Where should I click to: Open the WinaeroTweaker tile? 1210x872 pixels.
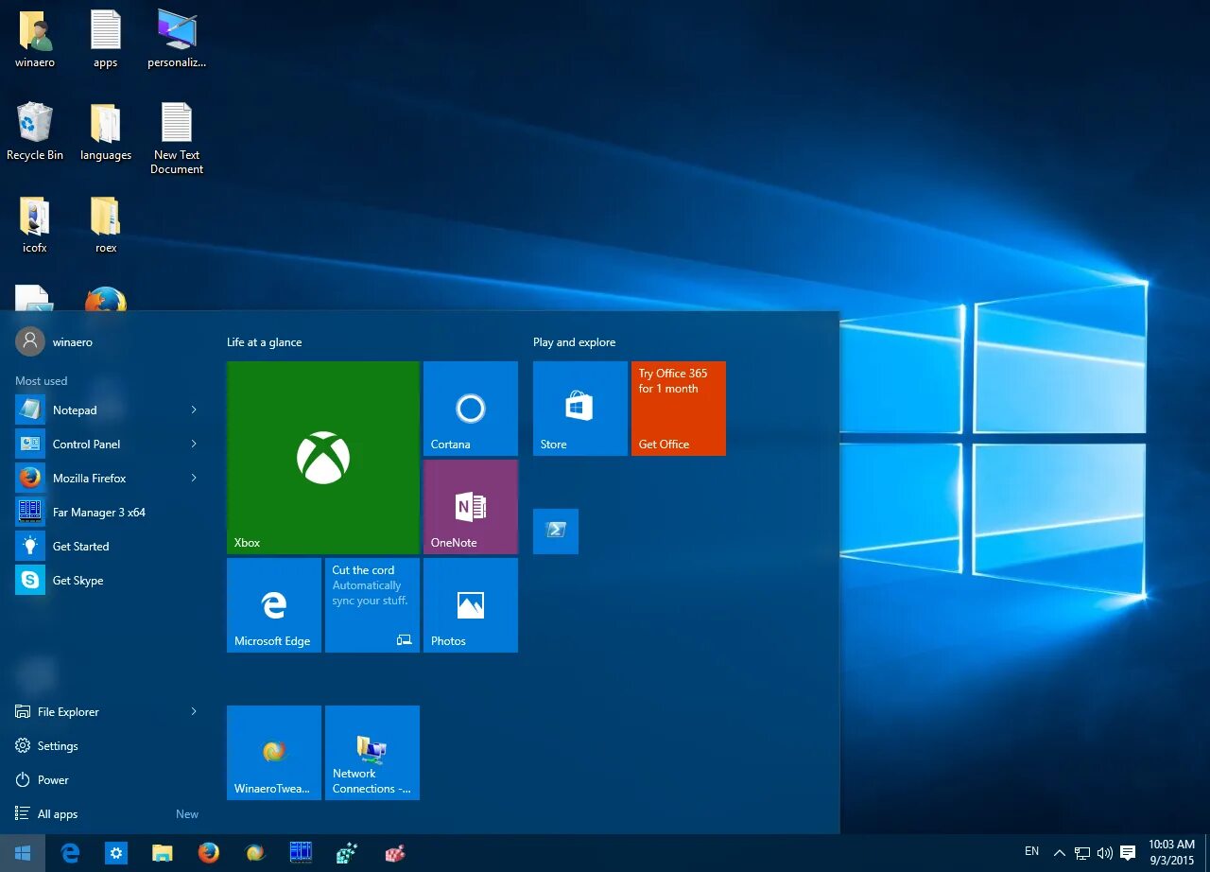(274, 753)
